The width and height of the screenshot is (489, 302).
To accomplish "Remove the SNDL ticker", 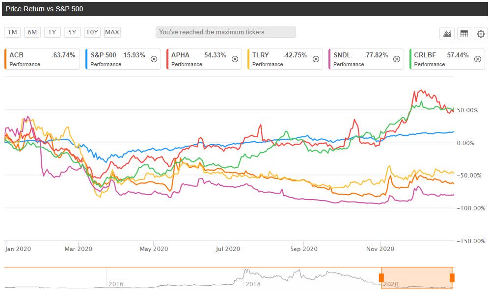I will point(396,58).
